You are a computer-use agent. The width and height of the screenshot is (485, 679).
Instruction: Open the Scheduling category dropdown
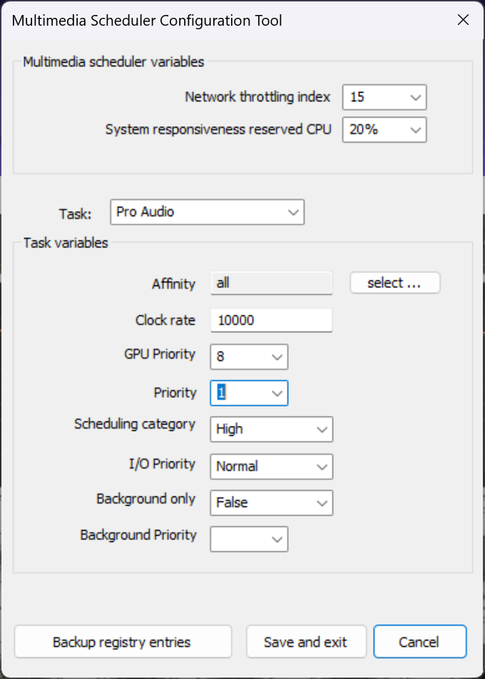coord(272,429)
